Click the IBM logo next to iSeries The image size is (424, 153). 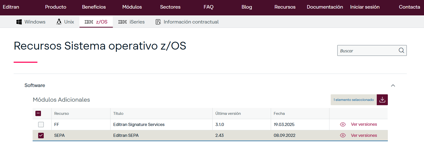(122, 22)
